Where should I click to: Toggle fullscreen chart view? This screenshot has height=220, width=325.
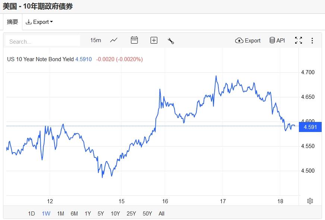point(299,40)
